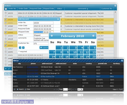
Task: Select the Sydney row in Offices grid
Action: [x=68, y=83]
